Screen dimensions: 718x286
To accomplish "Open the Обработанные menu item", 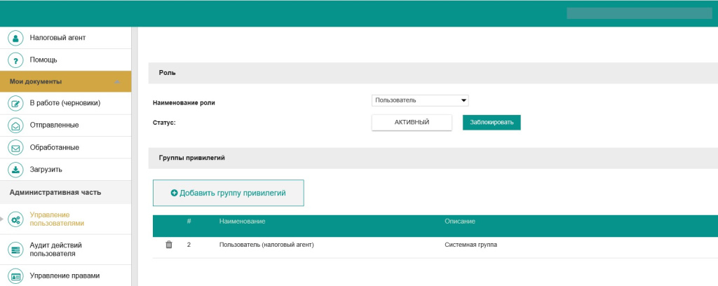I will (x=54, y=148).
